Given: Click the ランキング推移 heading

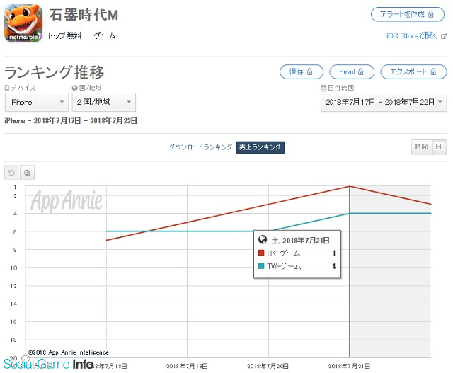Looking at the screenshot, I should 55,72.
